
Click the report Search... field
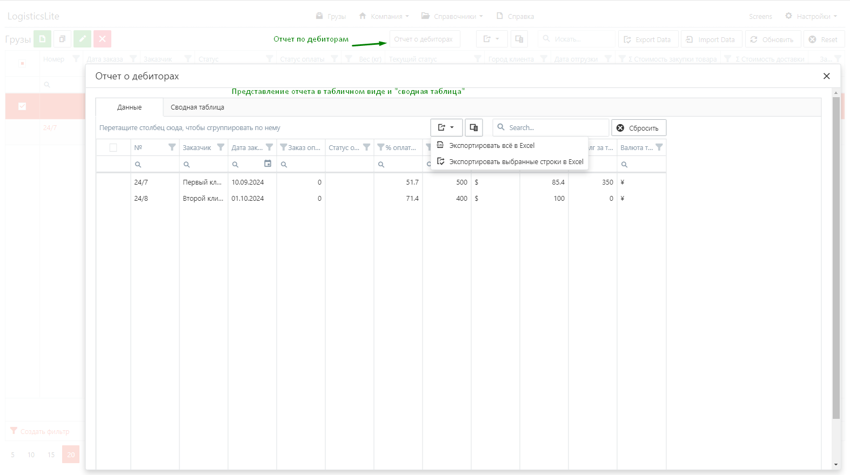pos(551,128)
